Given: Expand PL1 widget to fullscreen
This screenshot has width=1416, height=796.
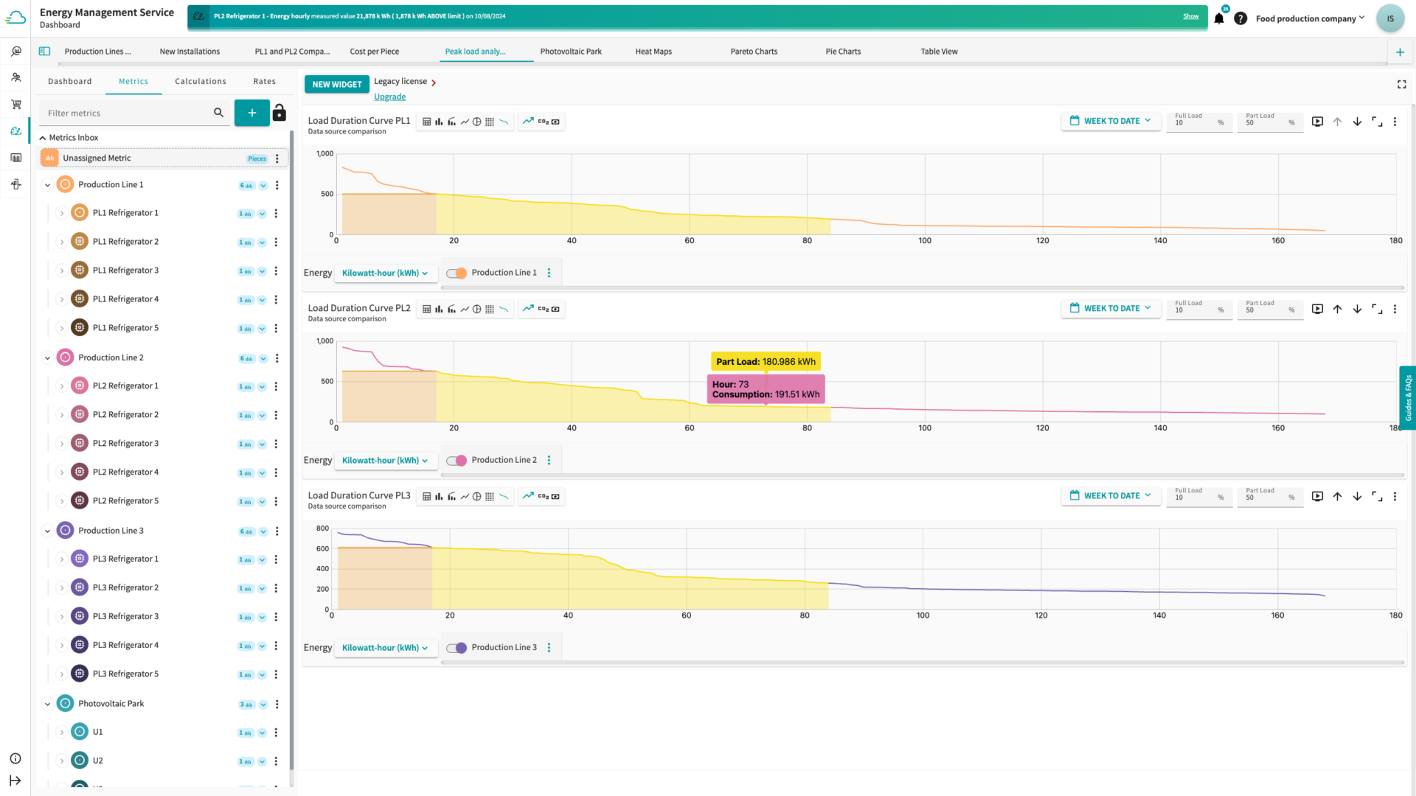Looking at the screenshot, I should tap(1377, 122).
